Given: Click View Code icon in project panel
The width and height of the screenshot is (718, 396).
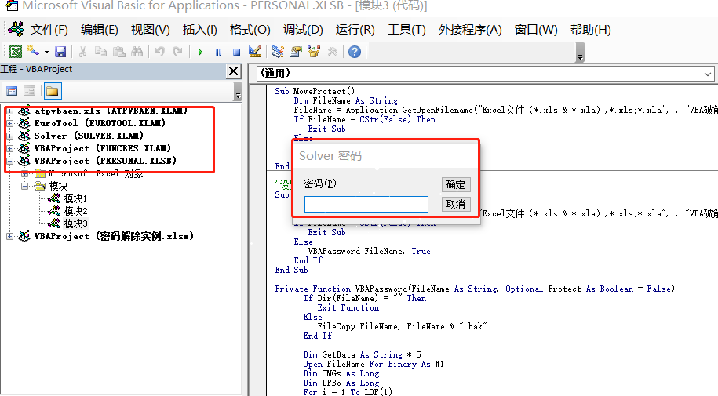Looking at the screenshot, I should click(12, 91).
